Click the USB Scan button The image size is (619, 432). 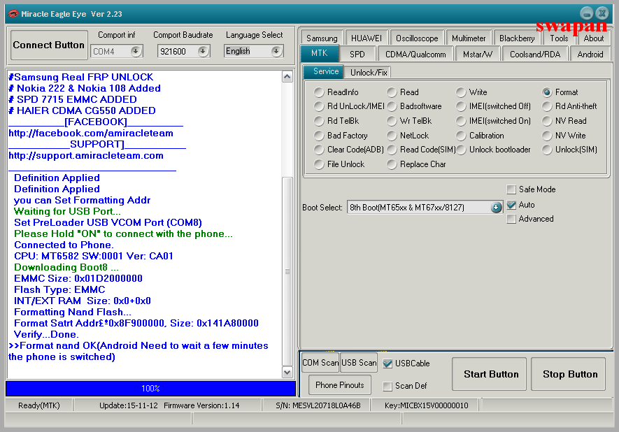click(x=358, y=363)
